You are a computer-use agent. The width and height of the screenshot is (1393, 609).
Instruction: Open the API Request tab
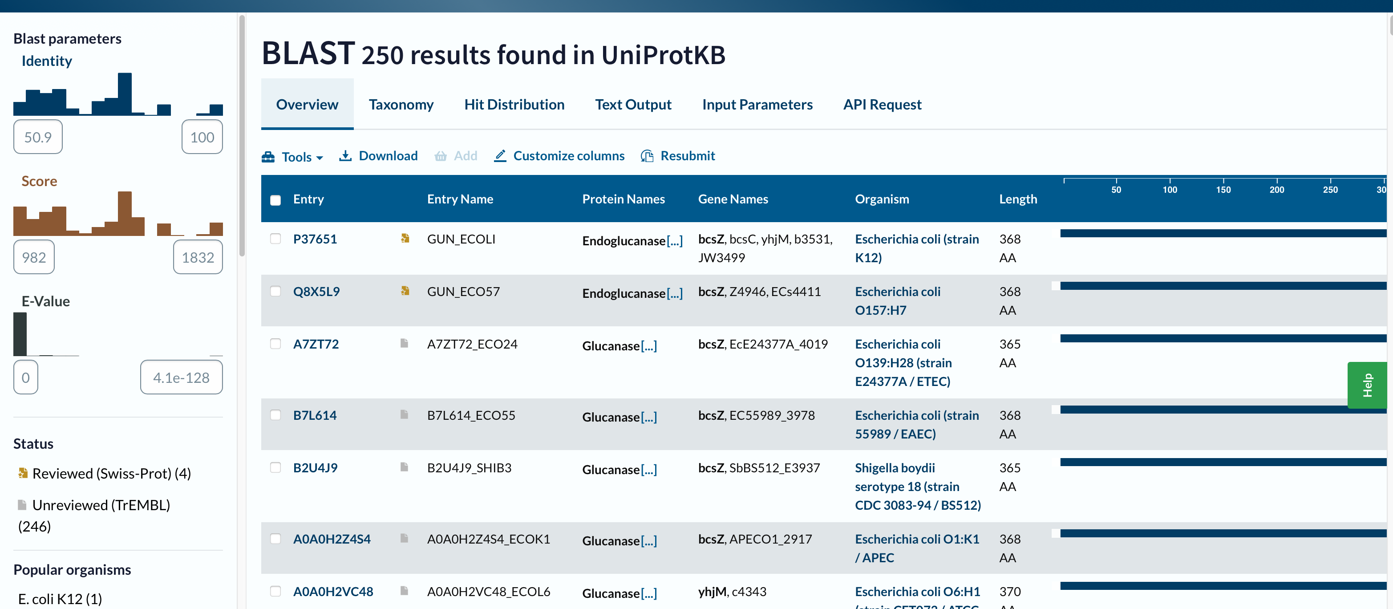click(x=883, y=104)
